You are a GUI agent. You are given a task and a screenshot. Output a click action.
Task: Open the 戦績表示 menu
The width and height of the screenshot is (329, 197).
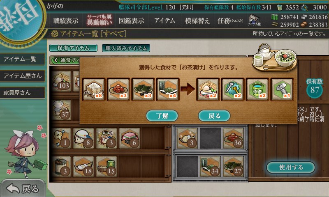coord(66,21)
